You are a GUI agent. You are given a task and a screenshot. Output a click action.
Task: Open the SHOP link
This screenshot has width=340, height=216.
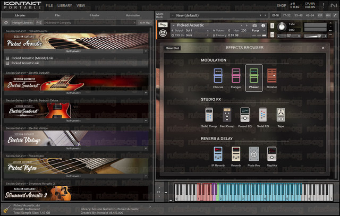(282, 6)
